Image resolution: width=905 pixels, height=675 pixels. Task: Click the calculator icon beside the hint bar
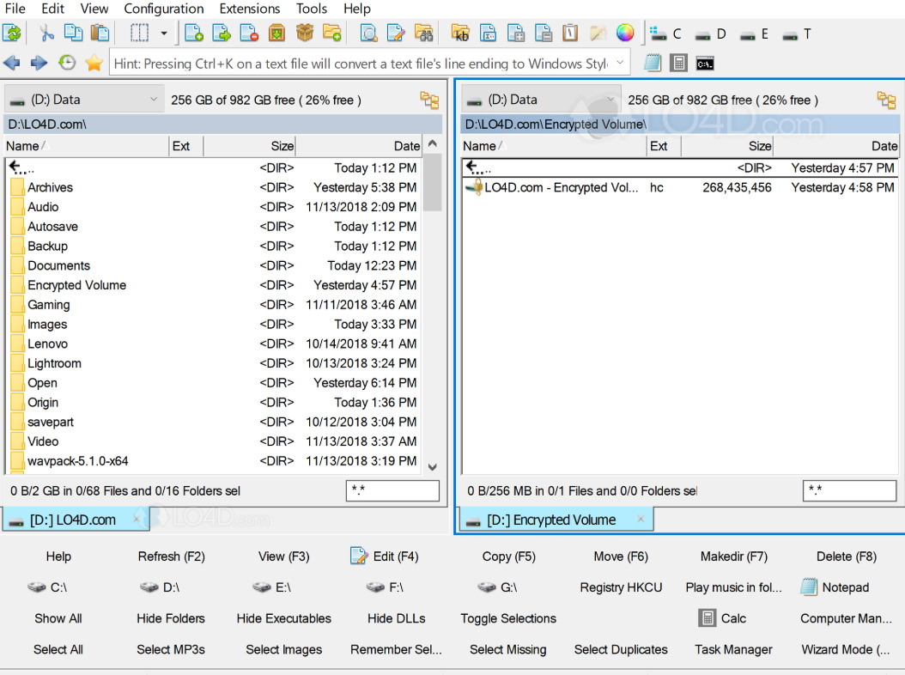click(678, 63)
